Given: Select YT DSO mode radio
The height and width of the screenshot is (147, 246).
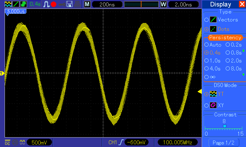Looking at the screenshot, I should [206, 94].
